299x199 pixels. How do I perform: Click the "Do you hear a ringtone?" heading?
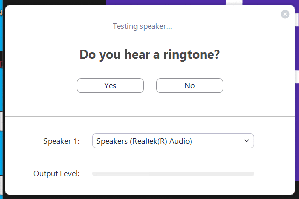[x=149, y=55]
